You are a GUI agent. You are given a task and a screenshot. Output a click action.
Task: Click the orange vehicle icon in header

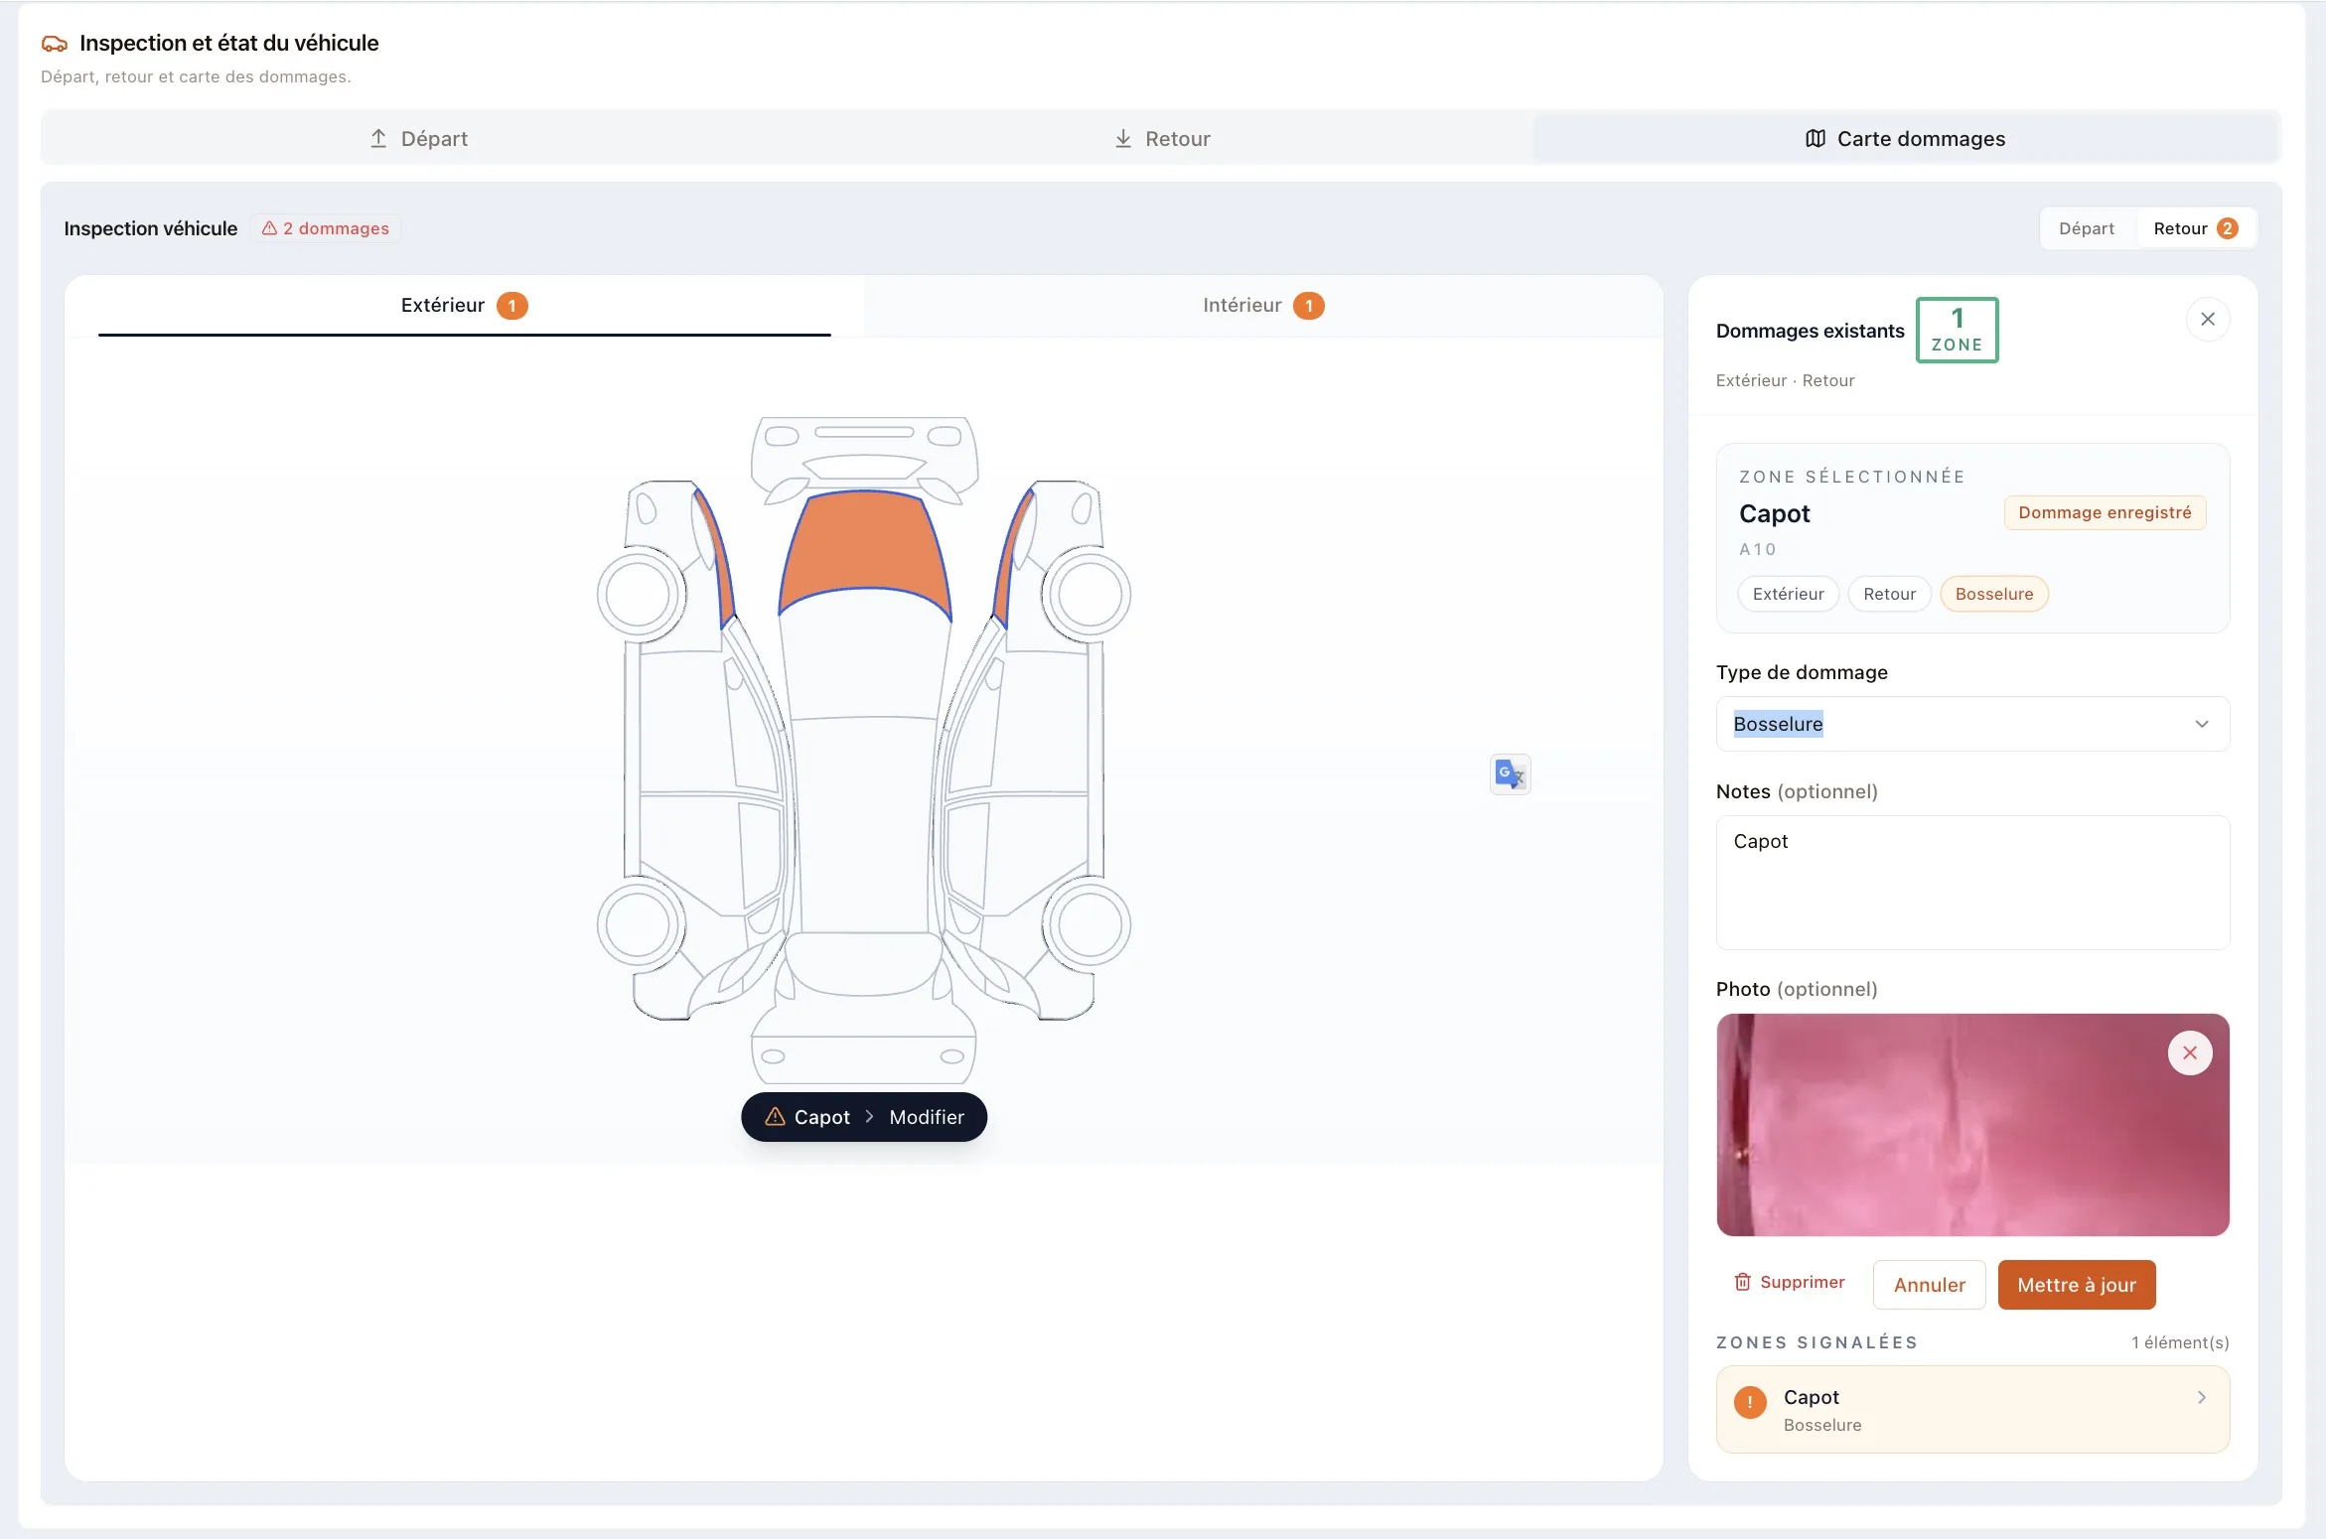(55, 44)
